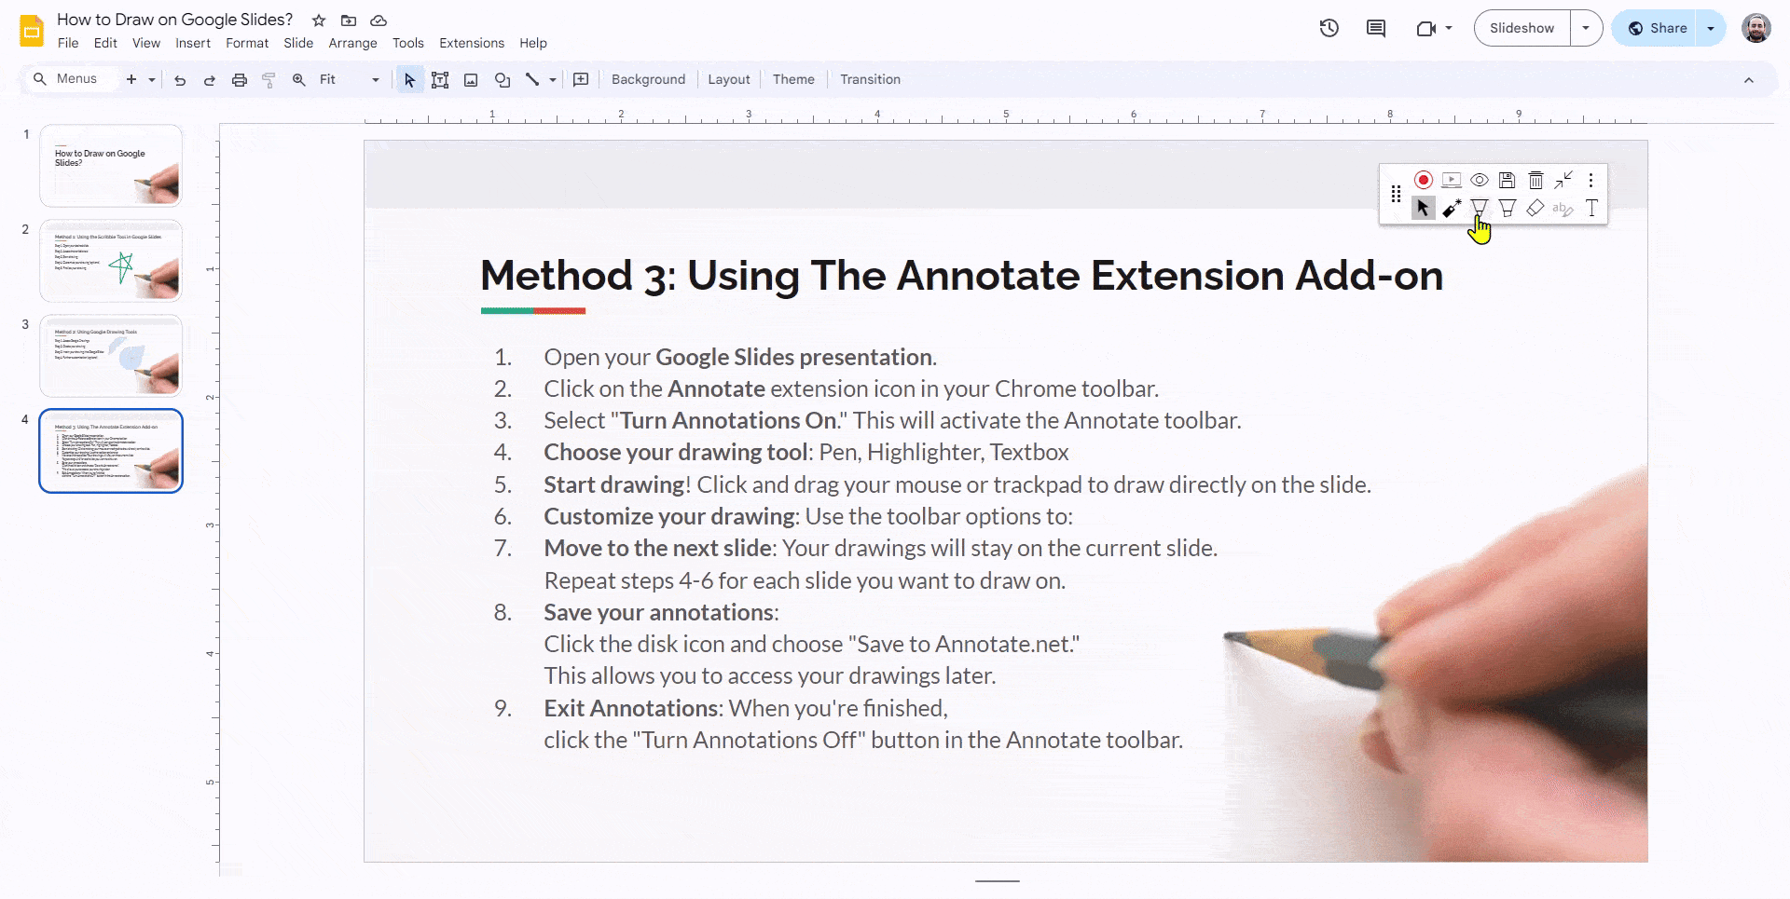The height and width of the screenshot is (899, 1790).
Task: Select the eraser tool in Annotate toolbar
Action: coord(1534,208)
